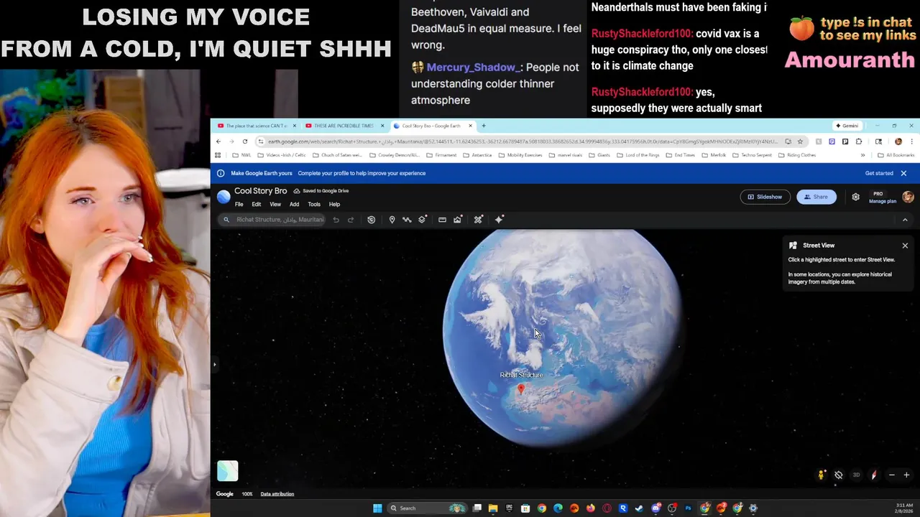Open File Explorer from taskbar
The image size is (920, 517).
pos(493,508)
